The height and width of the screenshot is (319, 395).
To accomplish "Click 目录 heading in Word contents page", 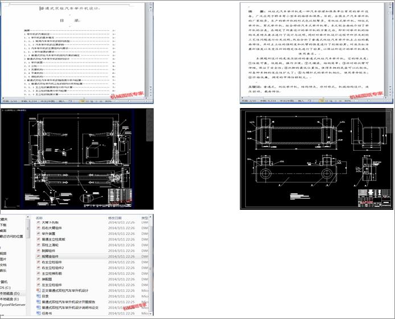I will (69, 20).
